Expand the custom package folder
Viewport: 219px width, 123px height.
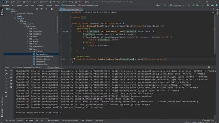click(x=30, y=52)
